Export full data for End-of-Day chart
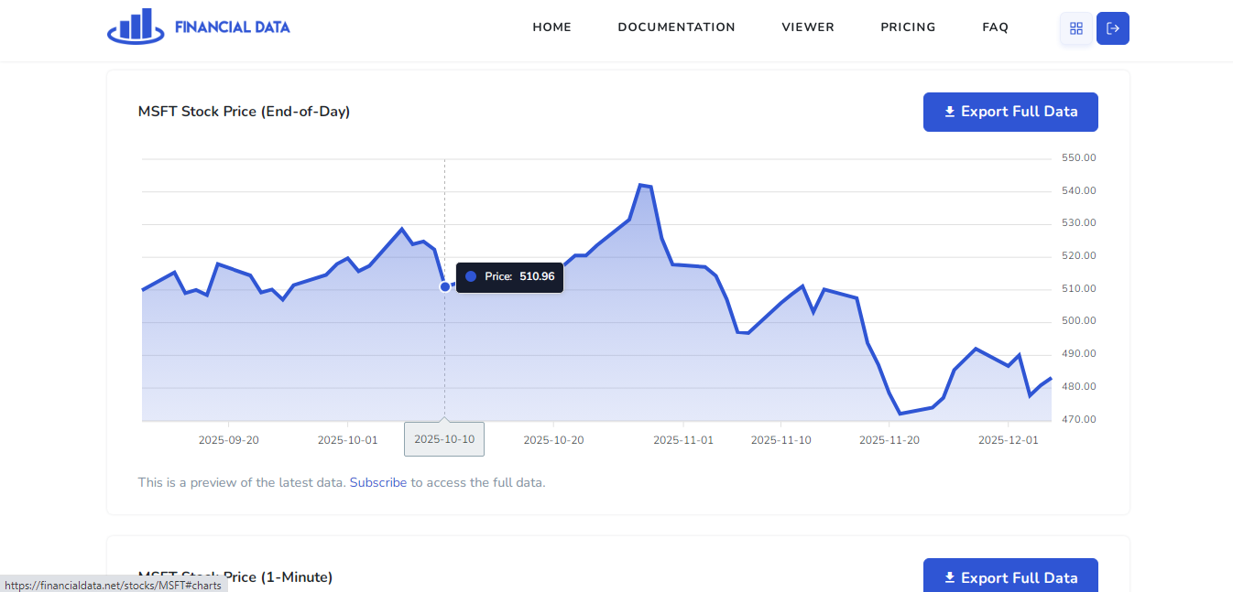The image size is (1233, 592). [x=1010, y=112]
